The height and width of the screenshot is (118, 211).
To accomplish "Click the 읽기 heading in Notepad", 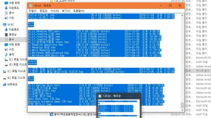I will coord(31,23).
